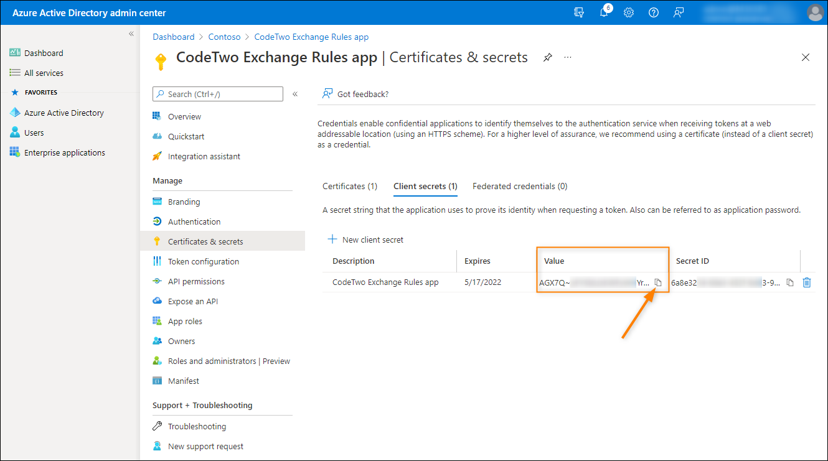The image size is (828, 461).
Task: Click the Secret ID column header
Action: [x=692, y=261]
